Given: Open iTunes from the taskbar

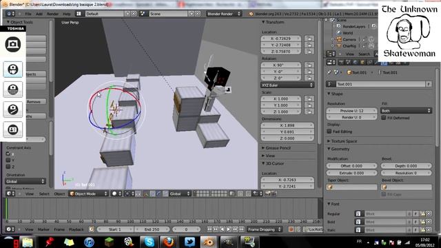Looking at the screenshot, I should [89, 242].
